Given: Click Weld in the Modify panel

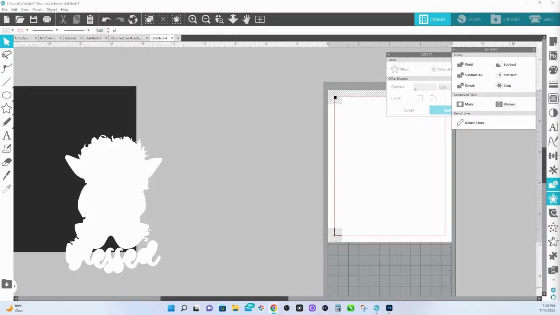Looking at the screenshot, I should point(465,64).
